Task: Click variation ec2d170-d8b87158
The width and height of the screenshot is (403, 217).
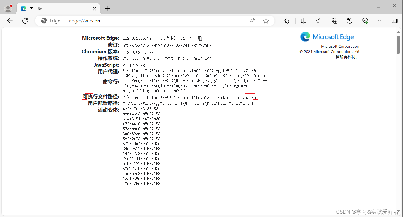Action: tap(140, 109)
